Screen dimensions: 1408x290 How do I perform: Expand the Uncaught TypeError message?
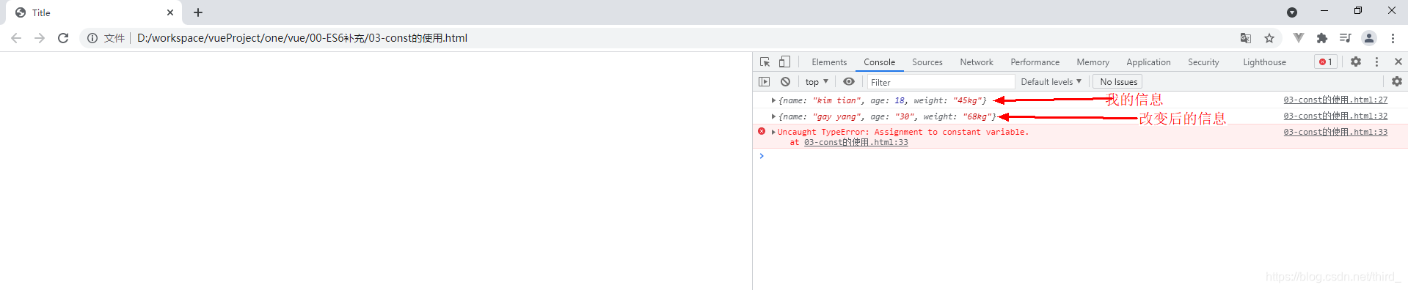[x=773, y=133]
